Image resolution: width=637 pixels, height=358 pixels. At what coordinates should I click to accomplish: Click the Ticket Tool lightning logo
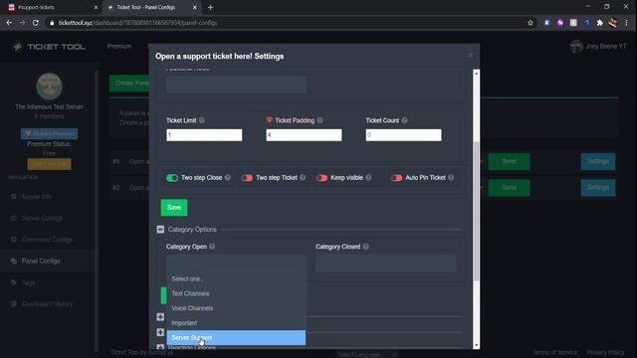pyautogui.click(x=18, y=47)
